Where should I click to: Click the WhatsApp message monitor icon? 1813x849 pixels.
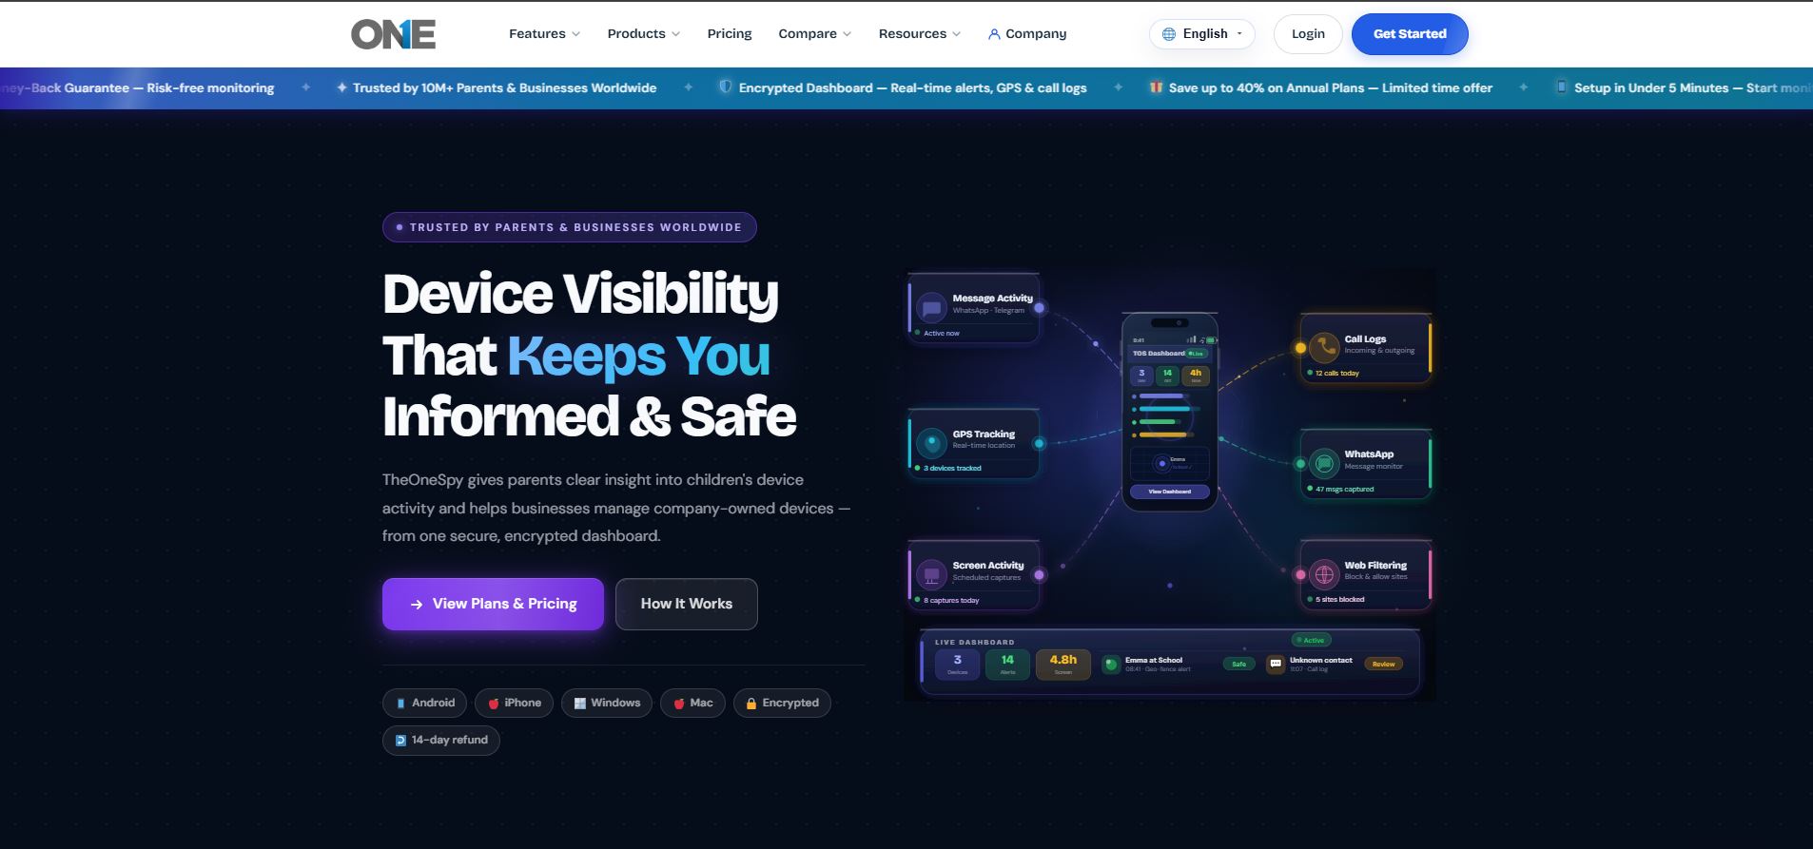1323,463
